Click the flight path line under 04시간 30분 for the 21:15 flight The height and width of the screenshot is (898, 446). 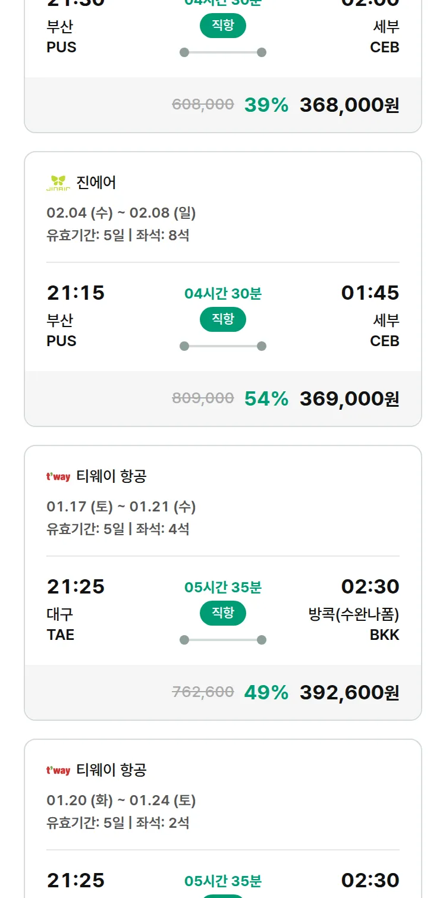pyautogui.click(x=223, y=346)
